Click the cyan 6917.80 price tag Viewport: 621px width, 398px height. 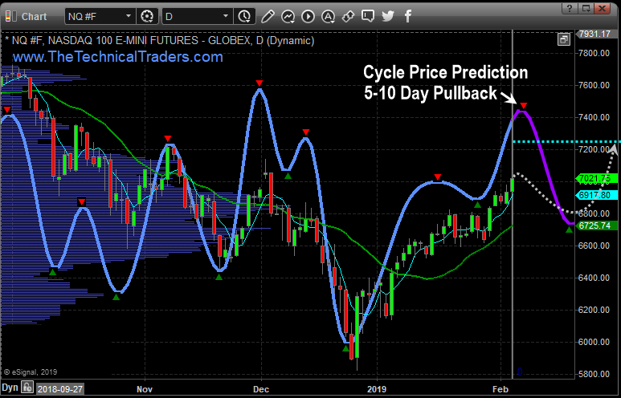click(596, 195)
